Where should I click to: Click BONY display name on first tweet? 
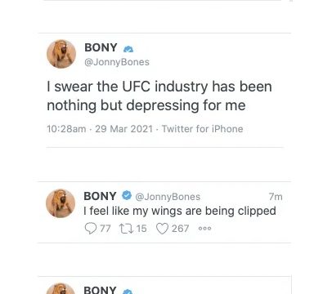(101, 47)
